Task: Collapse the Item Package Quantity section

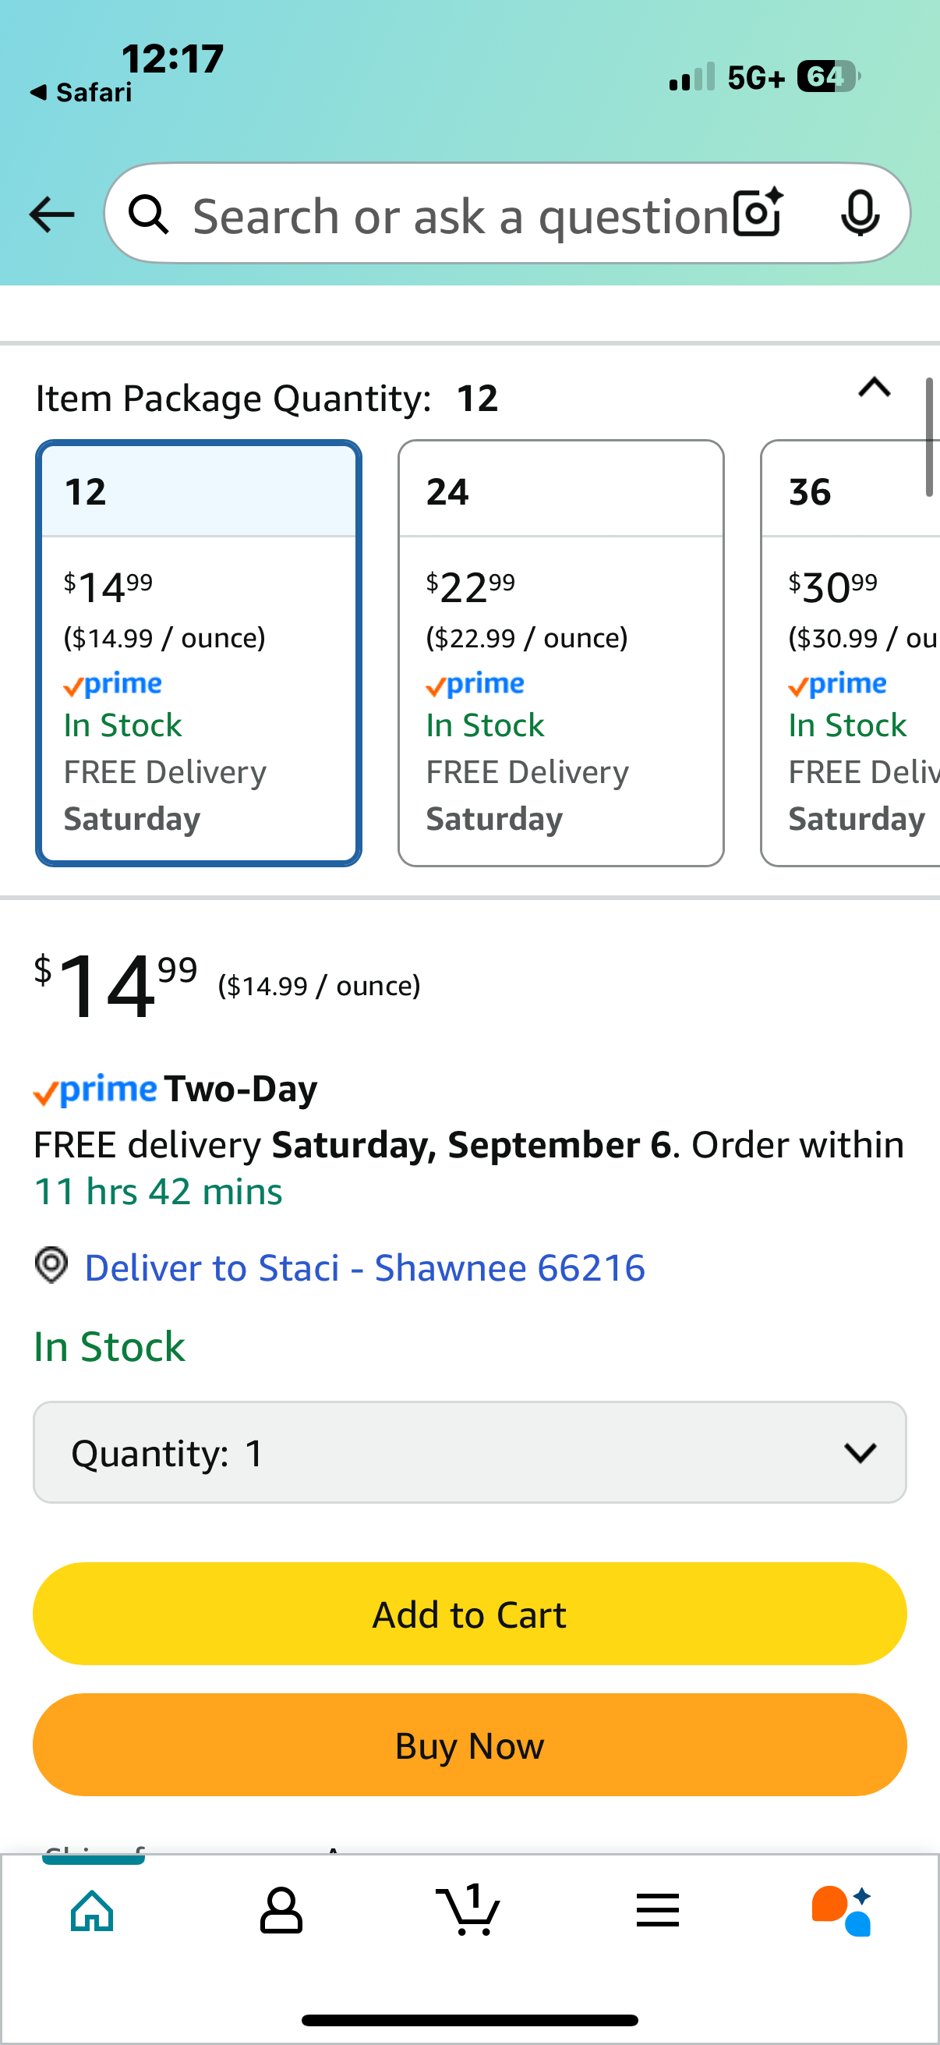Action: point(875,388)
